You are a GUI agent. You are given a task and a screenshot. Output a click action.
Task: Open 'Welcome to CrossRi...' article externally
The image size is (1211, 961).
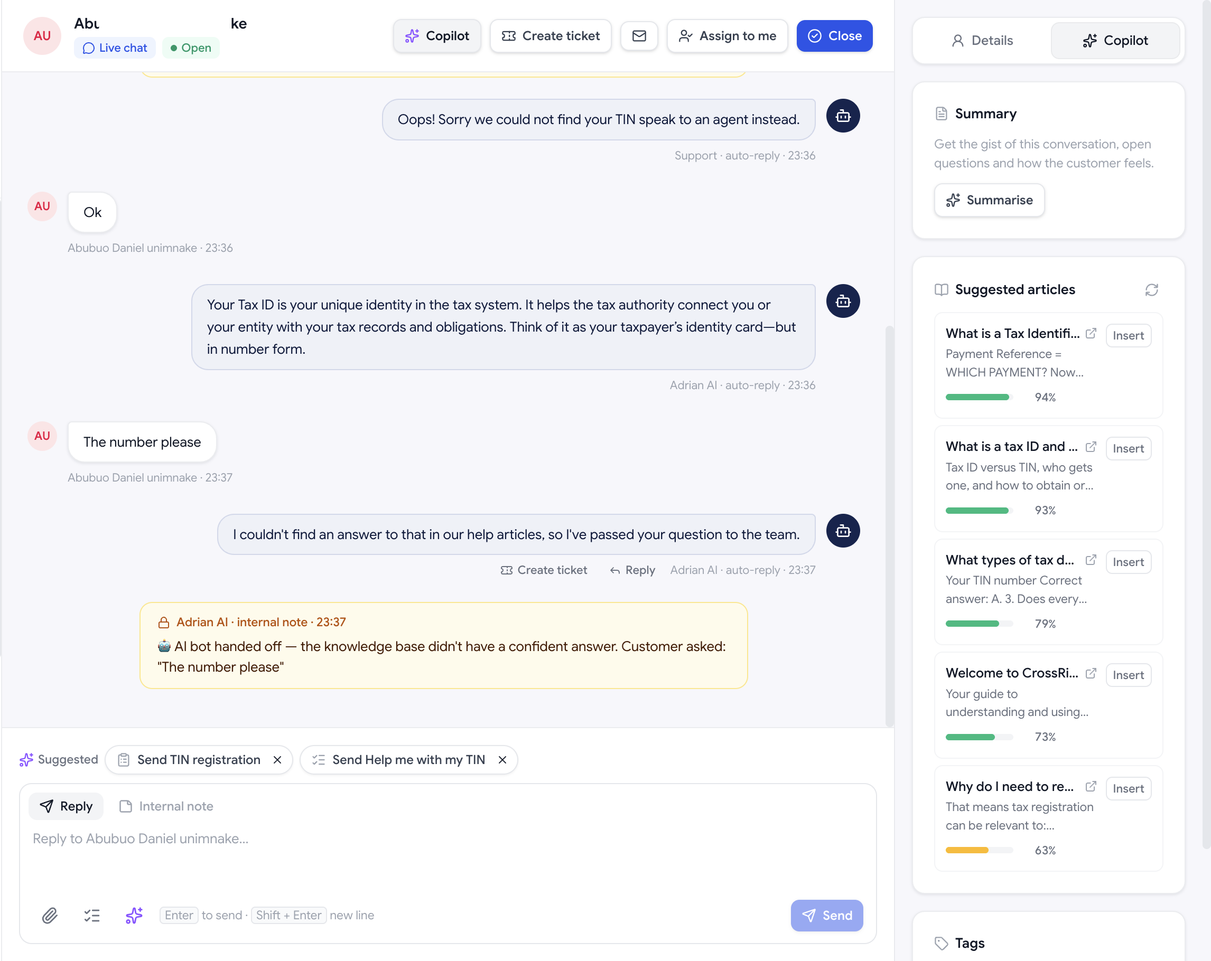(x=1091, y=673)
